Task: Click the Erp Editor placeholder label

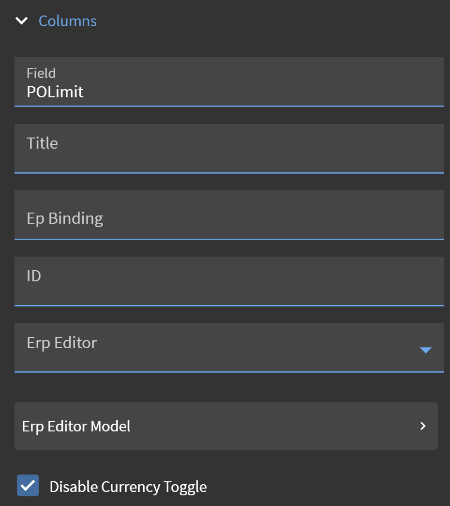Action: point(62,343)
